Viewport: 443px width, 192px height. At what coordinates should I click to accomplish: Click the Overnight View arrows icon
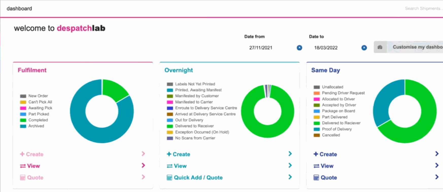(x=170, y=166)
